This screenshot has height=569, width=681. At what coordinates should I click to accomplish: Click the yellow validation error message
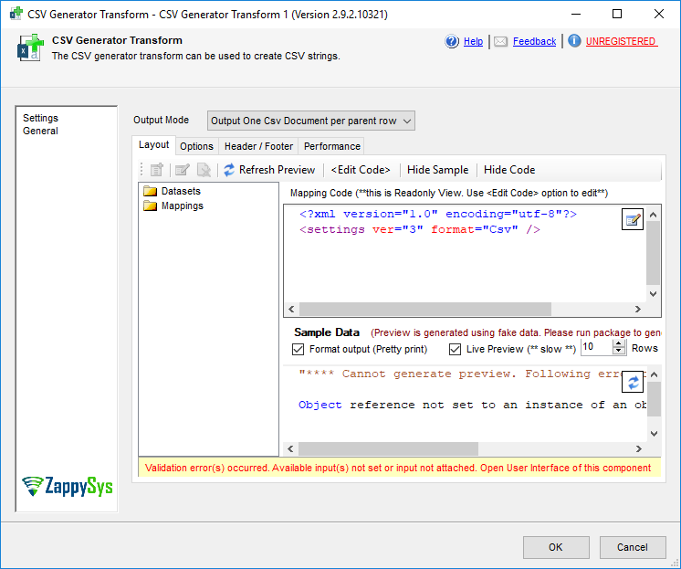click(x=400, y=468)
